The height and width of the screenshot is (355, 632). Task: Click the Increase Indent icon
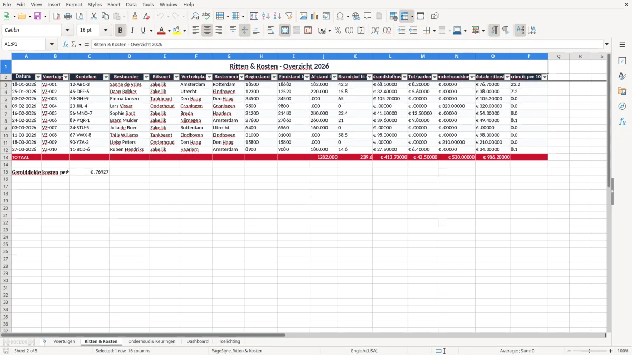(401, 31)
